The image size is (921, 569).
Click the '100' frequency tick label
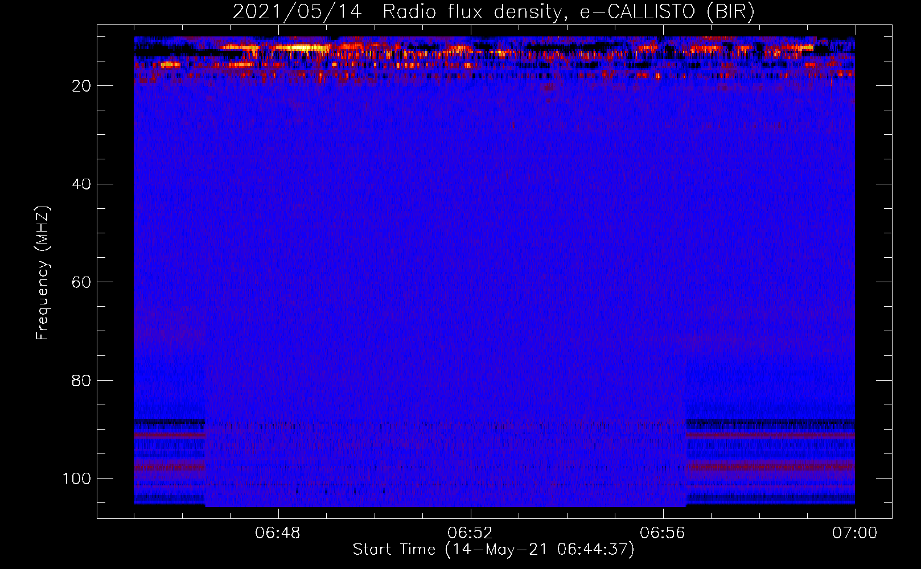77,479
